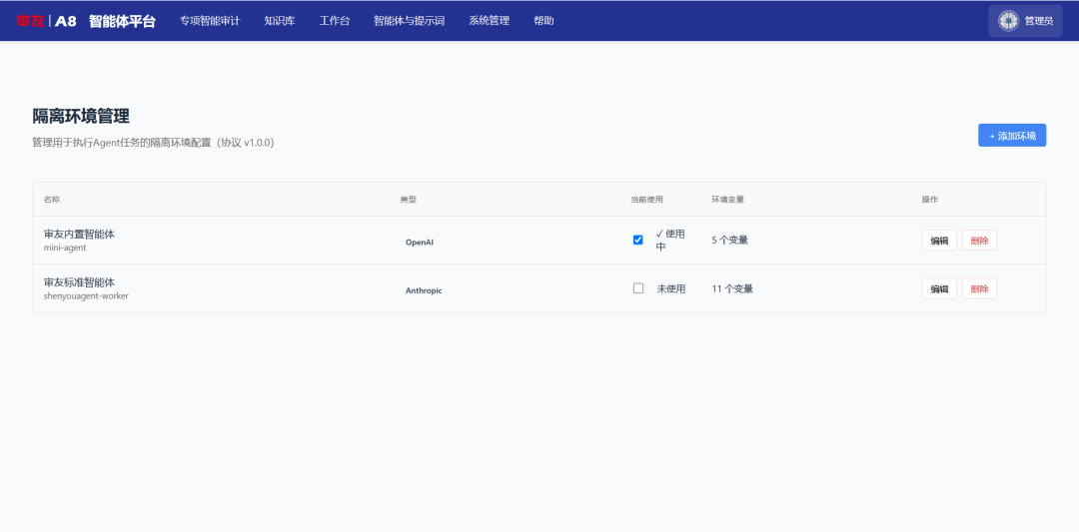Open the 工作台 menu
Screen dimensions: 1079x532
click(x=335, y=21)
